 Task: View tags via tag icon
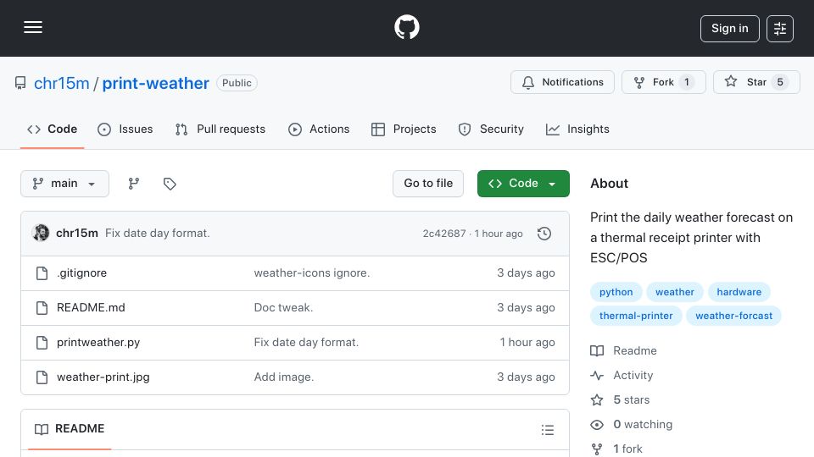(170, 184)
